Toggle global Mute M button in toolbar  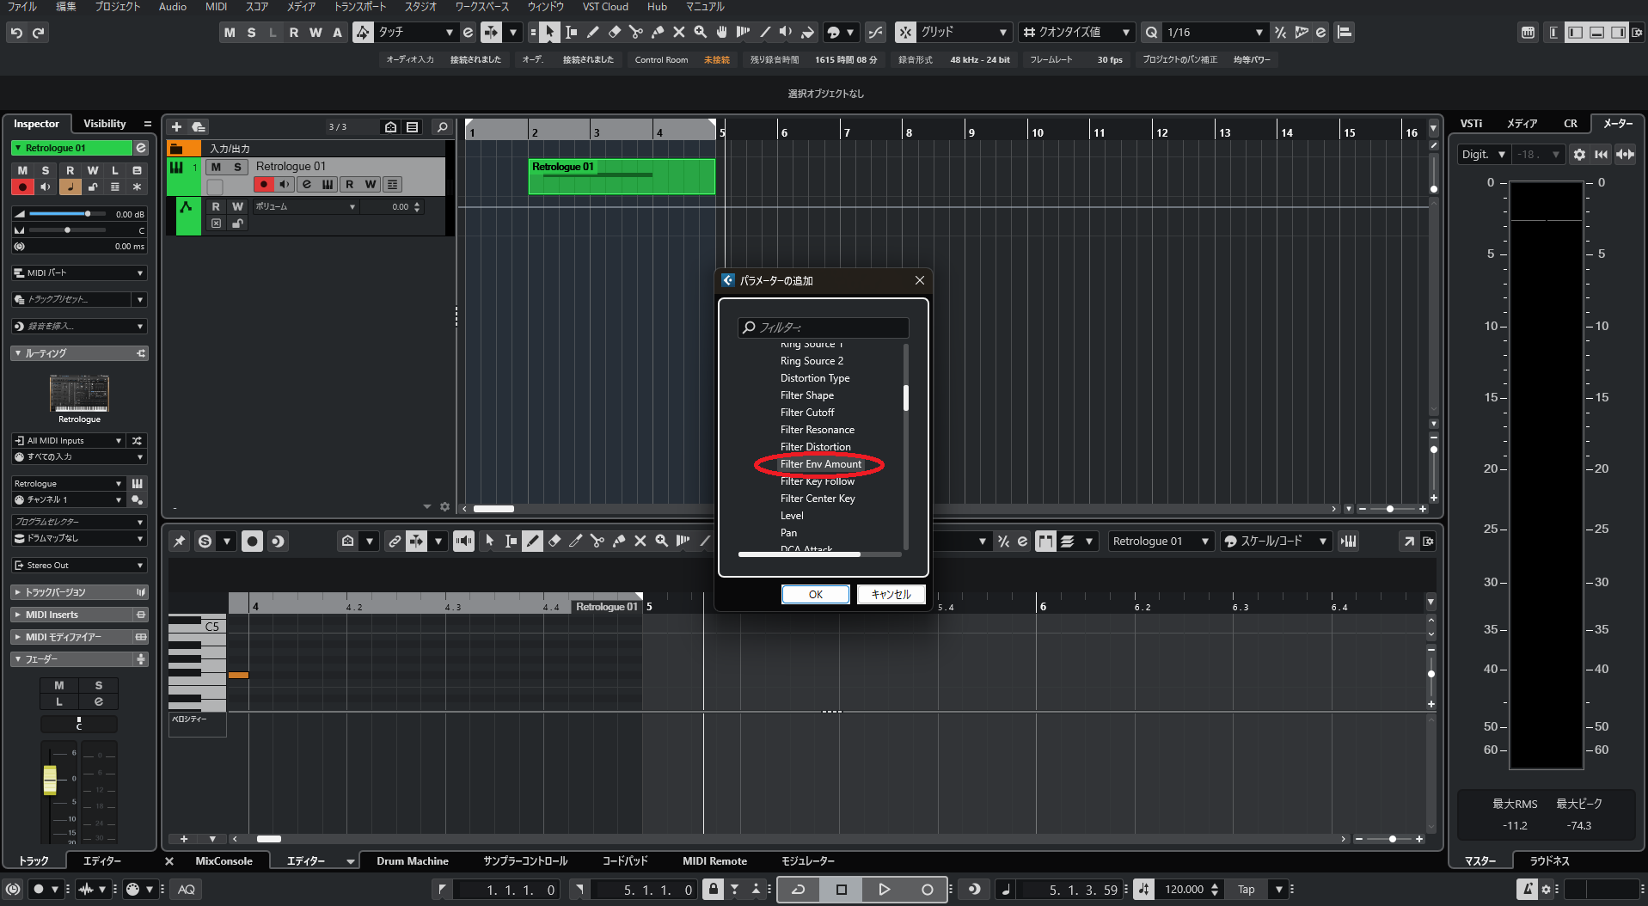click(x=230, y=33)
